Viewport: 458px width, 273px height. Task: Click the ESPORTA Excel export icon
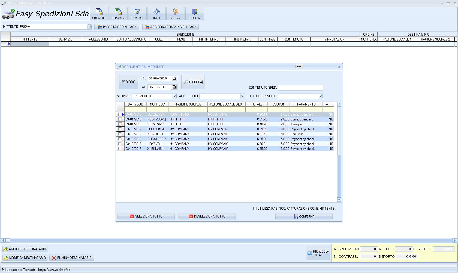[x=118, y=14]
